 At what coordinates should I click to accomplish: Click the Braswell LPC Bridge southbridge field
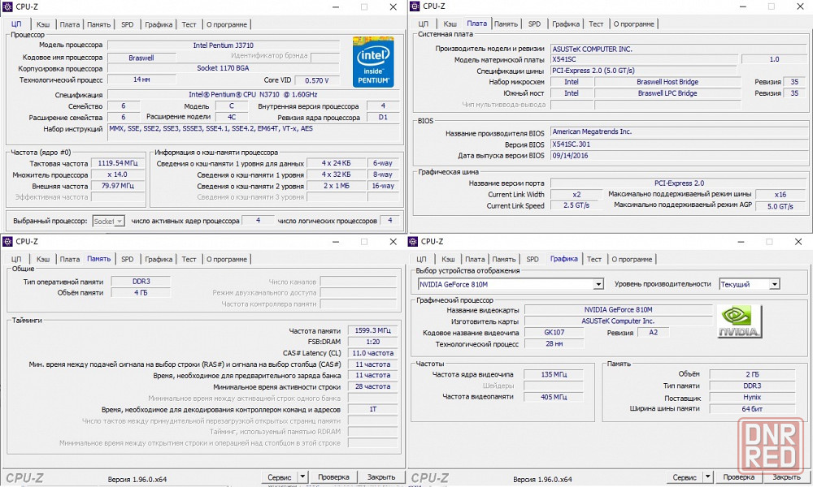pos(667,93)
